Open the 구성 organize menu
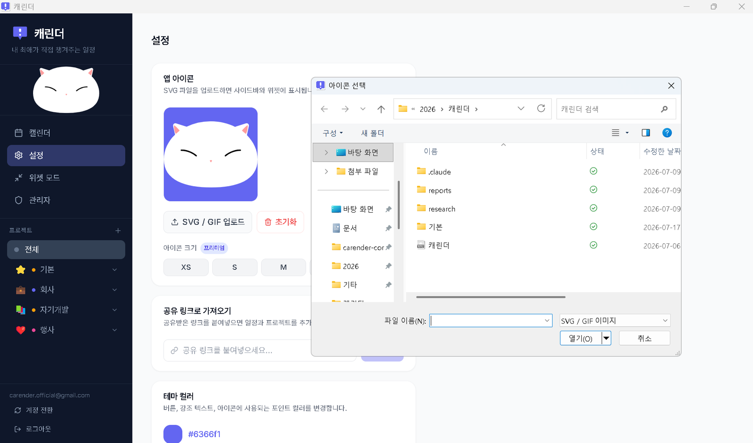This screenshot has width=753, height=443. 332,133
